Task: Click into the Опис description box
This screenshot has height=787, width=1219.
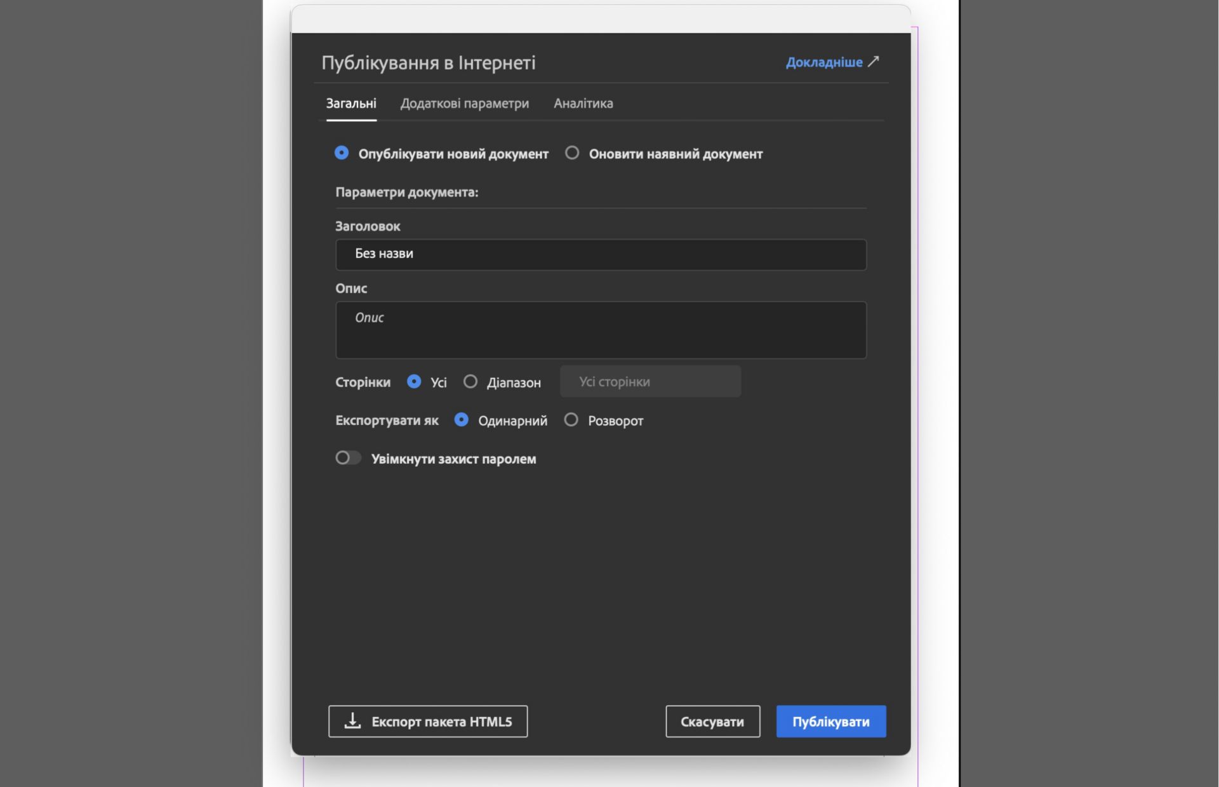Action: coord(600,330)
